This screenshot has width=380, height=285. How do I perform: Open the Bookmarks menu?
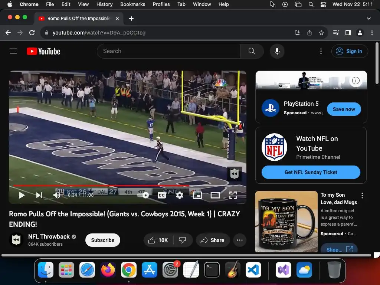[x=133, y=4]
